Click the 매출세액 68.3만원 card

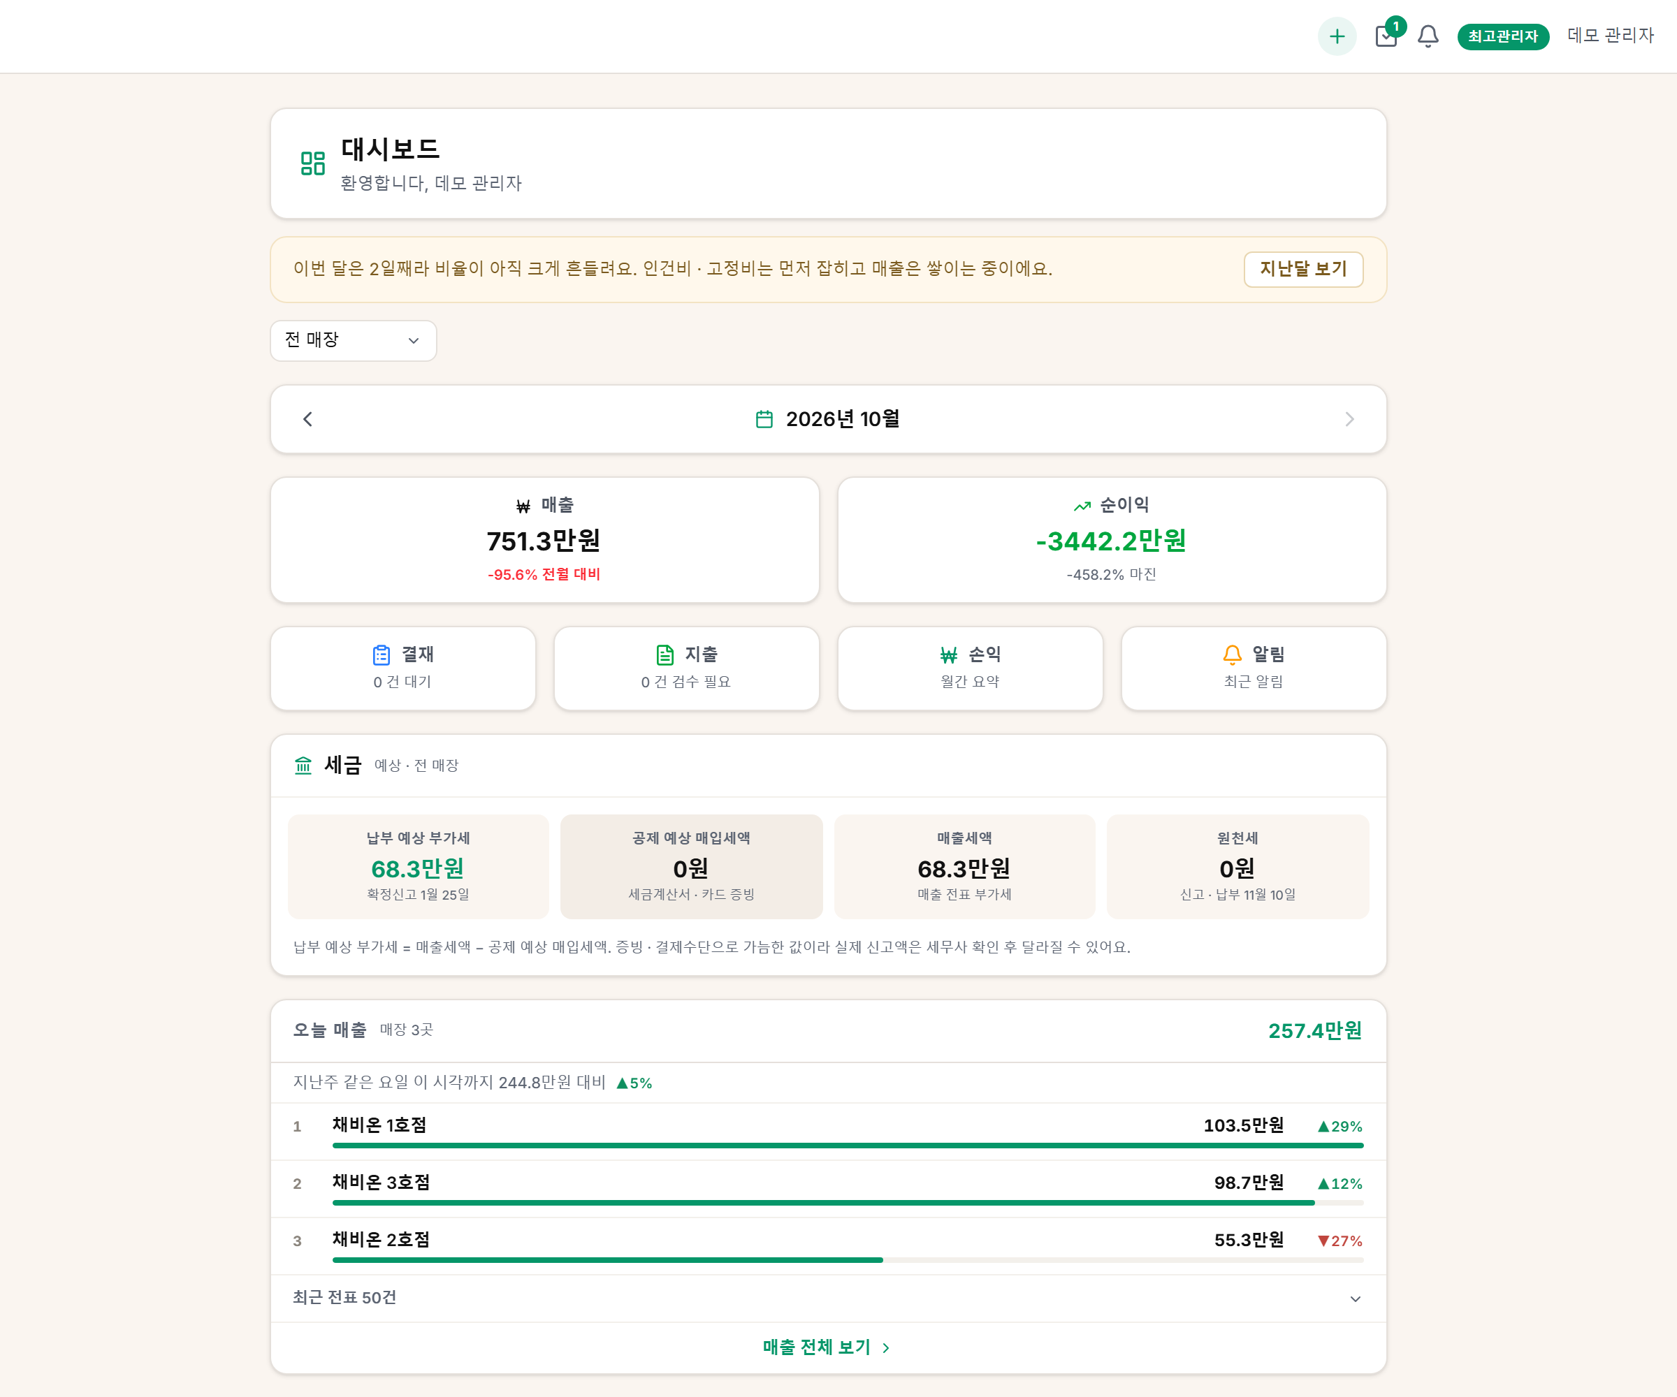click(965, 866)
